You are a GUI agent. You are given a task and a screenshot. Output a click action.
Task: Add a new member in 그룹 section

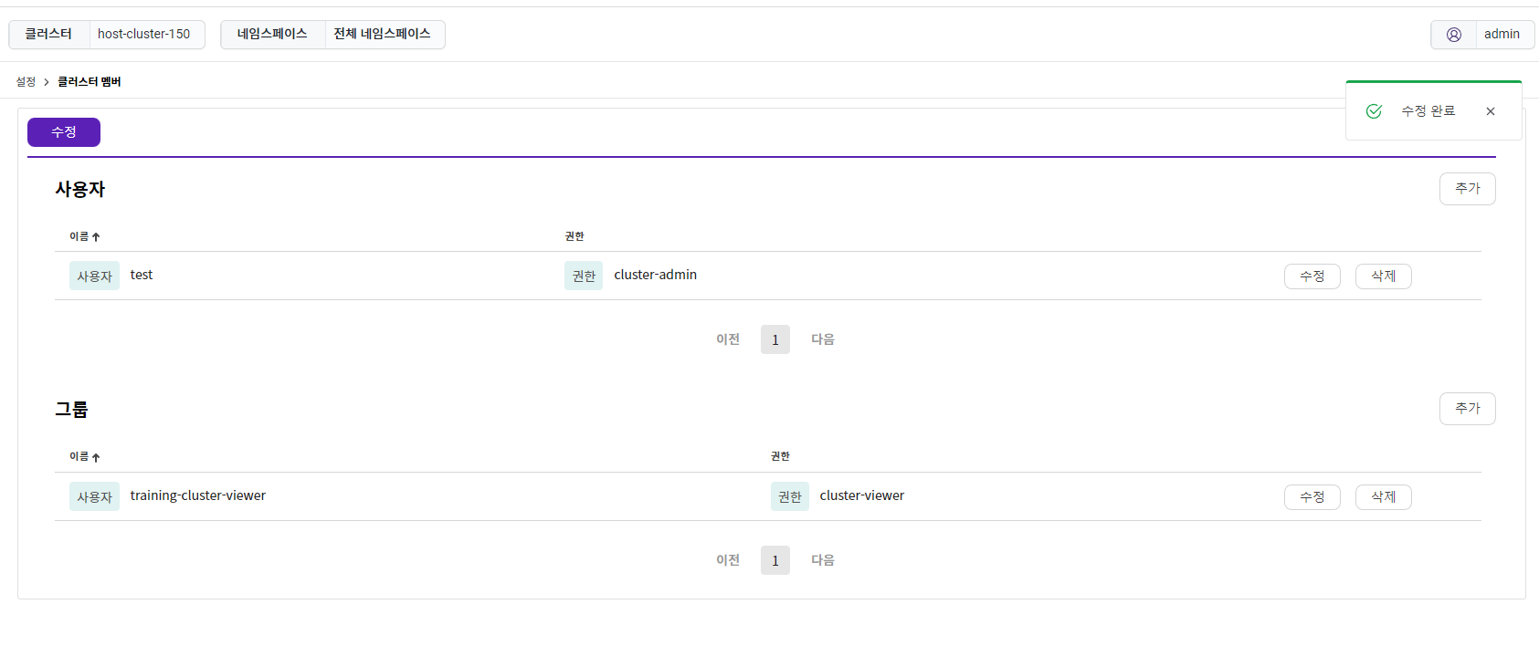click(1467, 409)
